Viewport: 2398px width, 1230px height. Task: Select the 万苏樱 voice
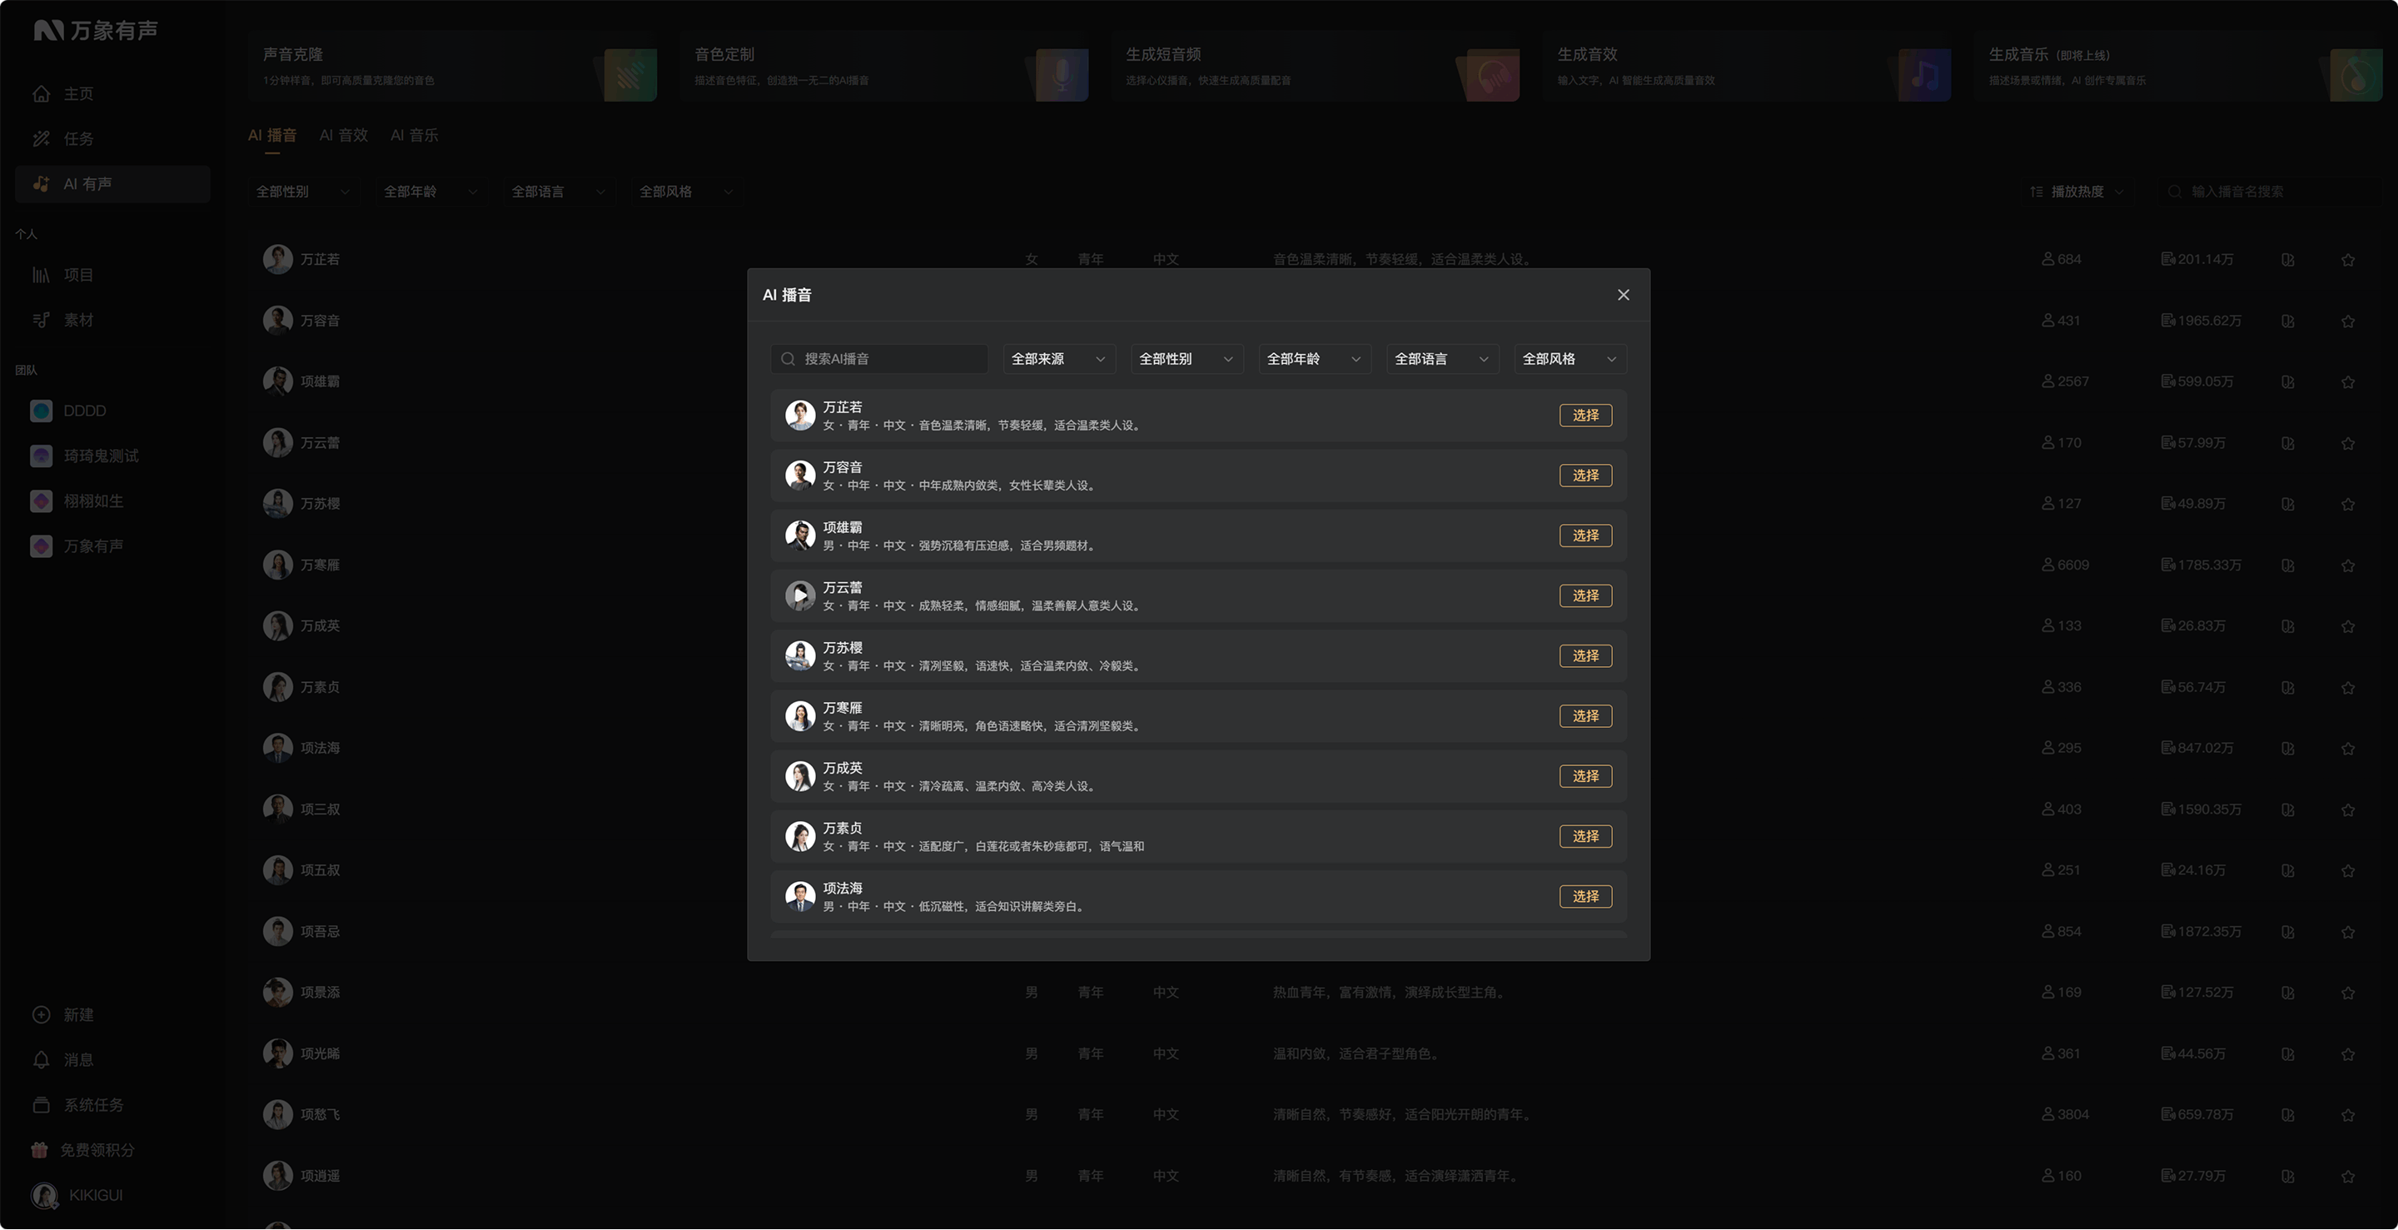(x=1585, y=656)
